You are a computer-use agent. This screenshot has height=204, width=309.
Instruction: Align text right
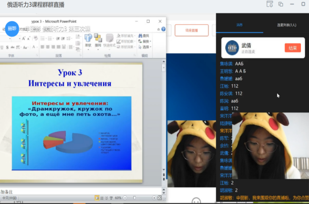point(53,47)
